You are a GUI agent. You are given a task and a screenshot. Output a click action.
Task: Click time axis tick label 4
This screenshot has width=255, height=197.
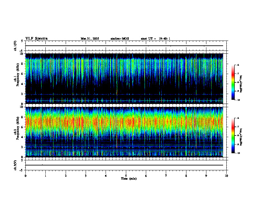[106, 176]
